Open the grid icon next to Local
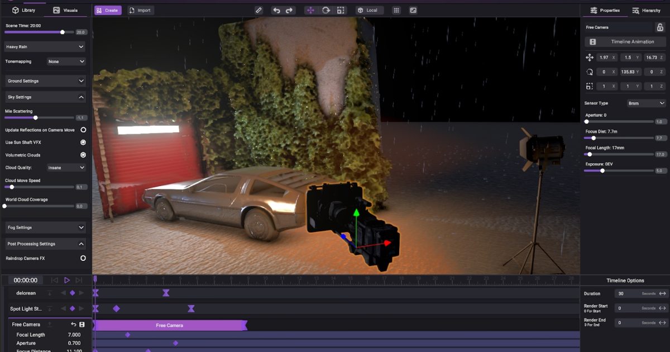The width and height of the screenshot is (670, 352). pos(395,9)
